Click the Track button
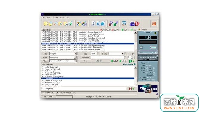The width and height of the screenshot is (201, 113). pos(132,54)
